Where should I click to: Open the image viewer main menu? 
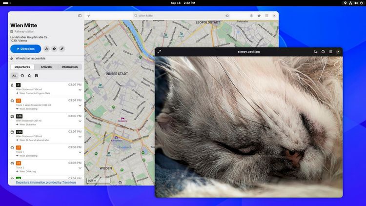click(x=330, y=52)
